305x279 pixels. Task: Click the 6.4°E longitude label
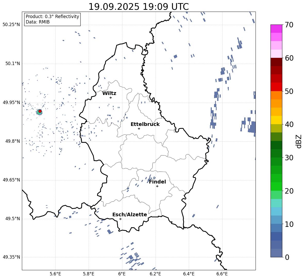[189, 274]
